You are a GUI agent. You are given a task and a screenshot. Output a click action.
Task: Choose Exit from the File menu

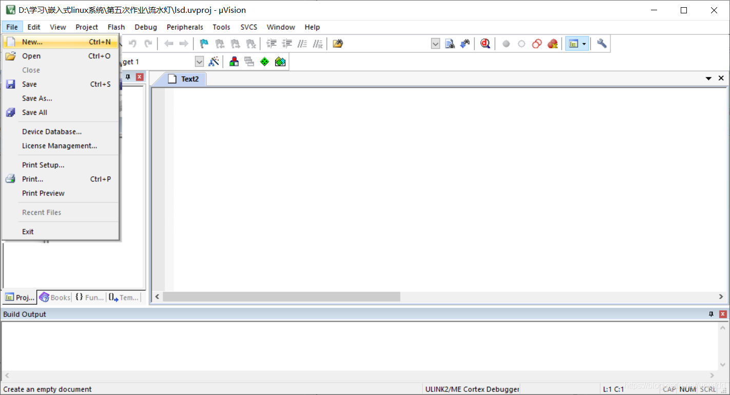click(x=61, y=232)
